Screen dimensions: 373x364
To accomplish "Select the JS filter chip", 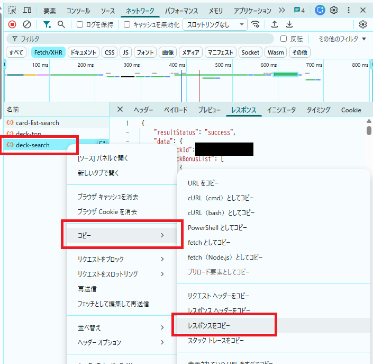I will [x=125, y=52].
